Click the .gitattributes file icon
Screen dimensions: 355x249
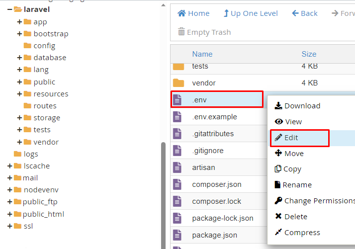pos(177,134)
